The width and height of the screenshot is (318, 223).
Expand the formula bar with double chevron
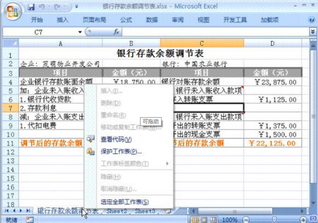(x=313, y=32)
